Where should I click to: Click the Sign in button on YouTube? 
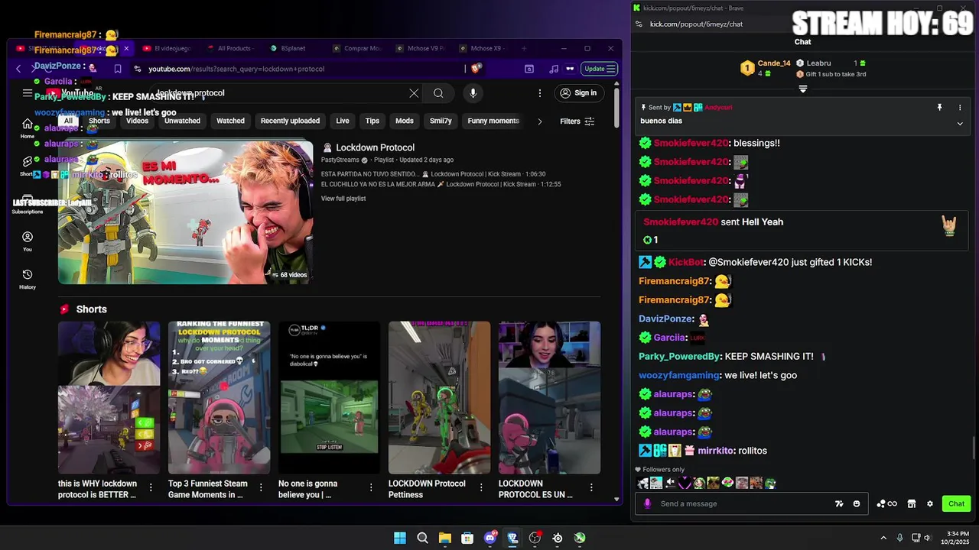point(578,93)
